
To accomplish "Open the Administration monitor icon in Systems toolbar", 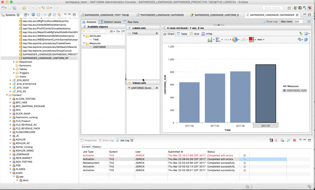I will click(x=33, y=15).
